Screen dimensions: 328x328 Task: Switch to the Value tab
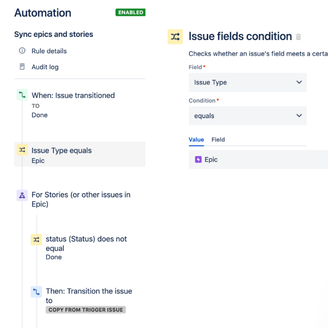(x=196, y=140)
